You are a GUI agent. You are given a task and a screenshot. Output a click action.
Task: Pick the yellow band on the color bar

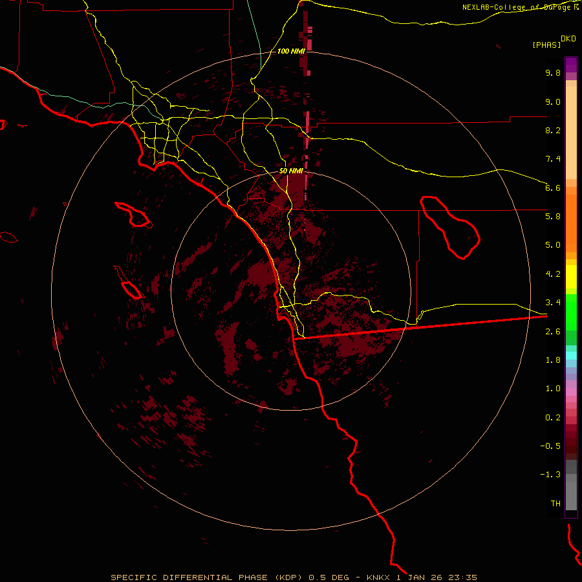coord(571,277)
